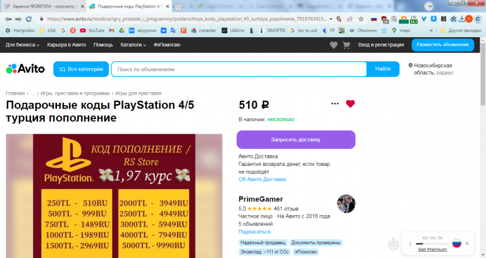This screenshot has width=486, height=258.
Task: Select the Подарочные коды PlayStation tab
Action: 129,6
